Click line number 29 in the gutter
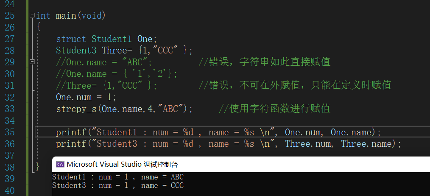The width and height of the screenshot is (430, 196). tap(10, 62)
